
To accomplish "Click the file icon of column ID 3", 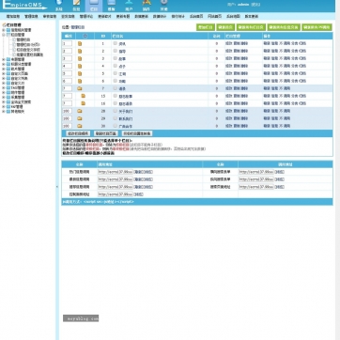I will click(80, 58).
